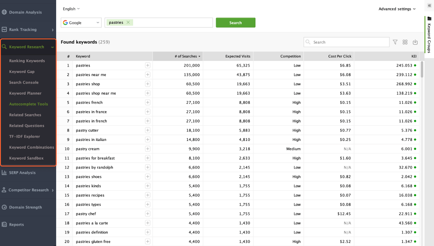This screenshot has height=246, width=434.
Task: Click the found keywords Search field
Action: click(350, 42)
